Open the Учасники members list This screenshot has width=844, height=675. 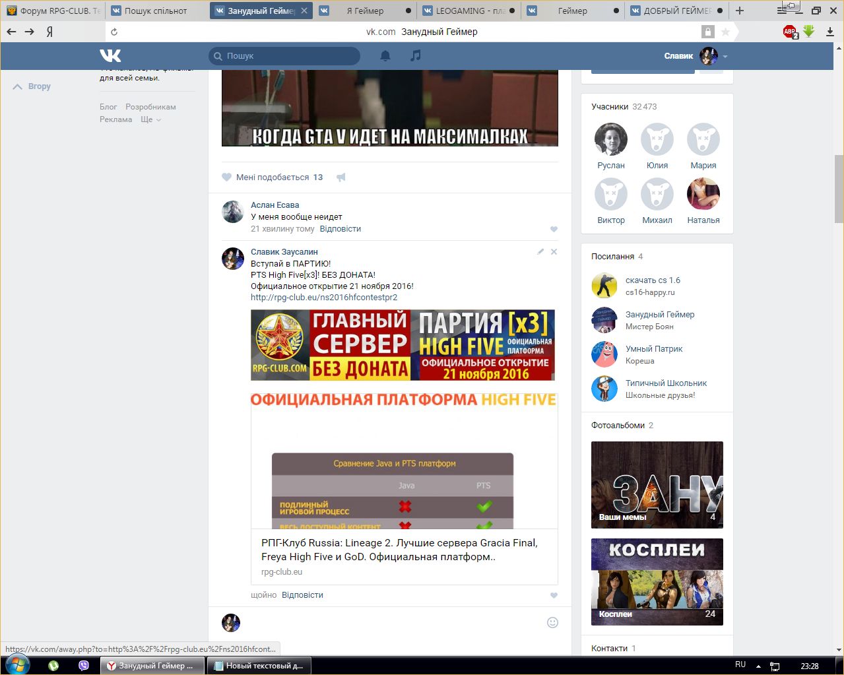610,107
